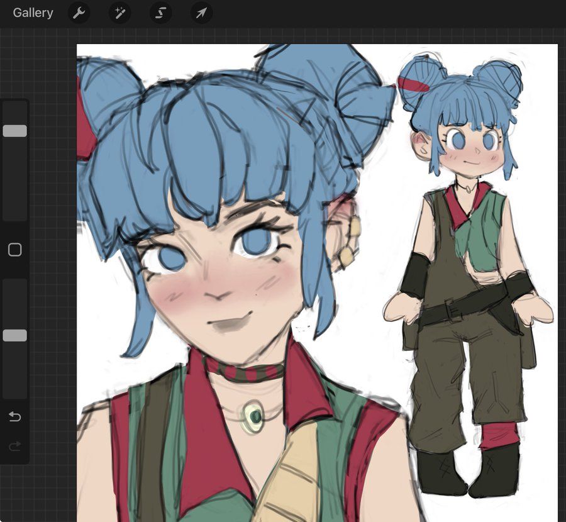Click the brush size slider handle
The width and height of the screenshot is (566, 522).
(x=14, y=131)
